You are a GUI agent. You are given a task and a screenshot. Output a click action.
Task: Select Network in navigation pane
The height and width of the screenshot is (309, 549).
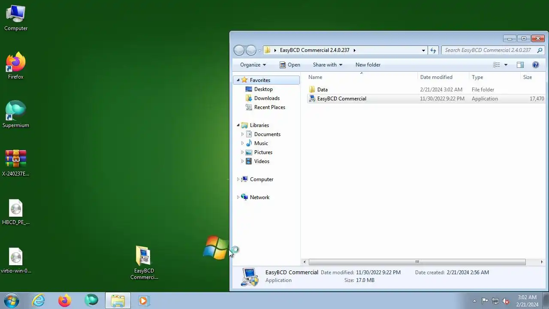coord(259,197)
